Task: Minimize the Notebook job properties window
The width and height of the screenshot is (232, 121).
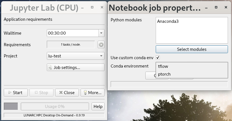Action: click(x=206, y=8)
